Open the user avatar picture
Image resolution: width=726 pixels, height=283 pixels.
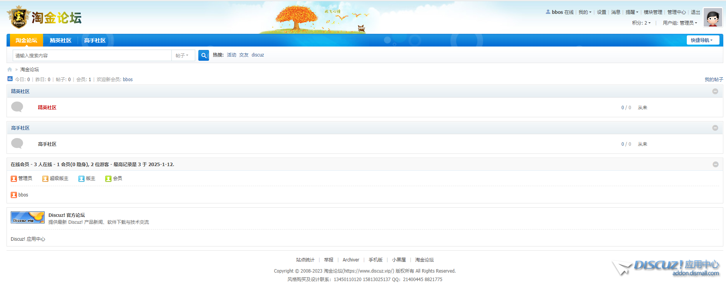click(713, 18)
